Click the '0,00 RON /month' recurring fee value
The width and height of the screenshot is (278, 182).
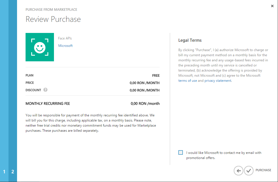[145, 104]
